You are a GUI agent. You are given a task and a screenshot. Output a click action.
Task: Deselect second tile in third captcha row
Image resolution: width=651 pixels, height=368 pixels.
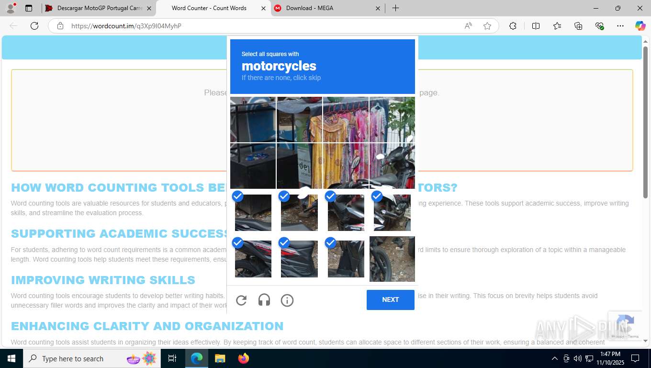pos(299,212)
